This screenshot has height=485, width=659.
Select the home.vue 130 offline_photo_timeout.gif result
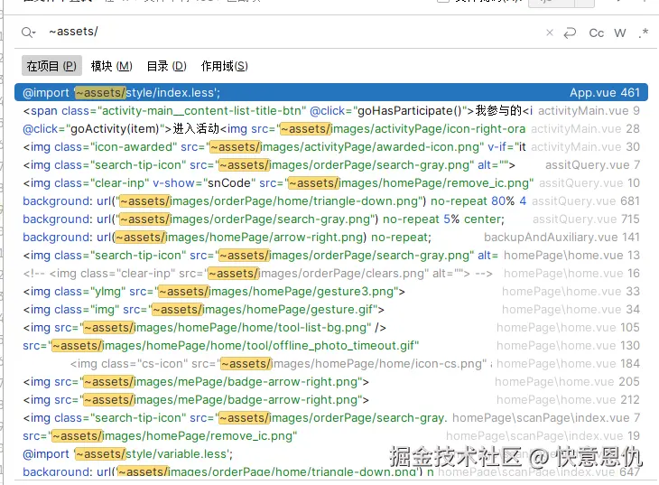click(x=331, y=346)
